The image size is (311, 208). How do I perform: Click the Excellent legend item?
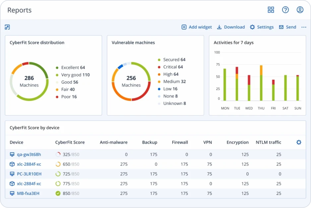[x=70, y=68]
